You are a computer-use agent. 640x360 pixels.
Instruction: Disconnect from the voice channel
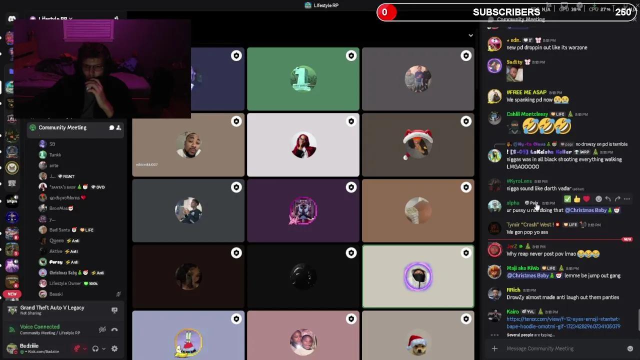(x=114, y=329)
